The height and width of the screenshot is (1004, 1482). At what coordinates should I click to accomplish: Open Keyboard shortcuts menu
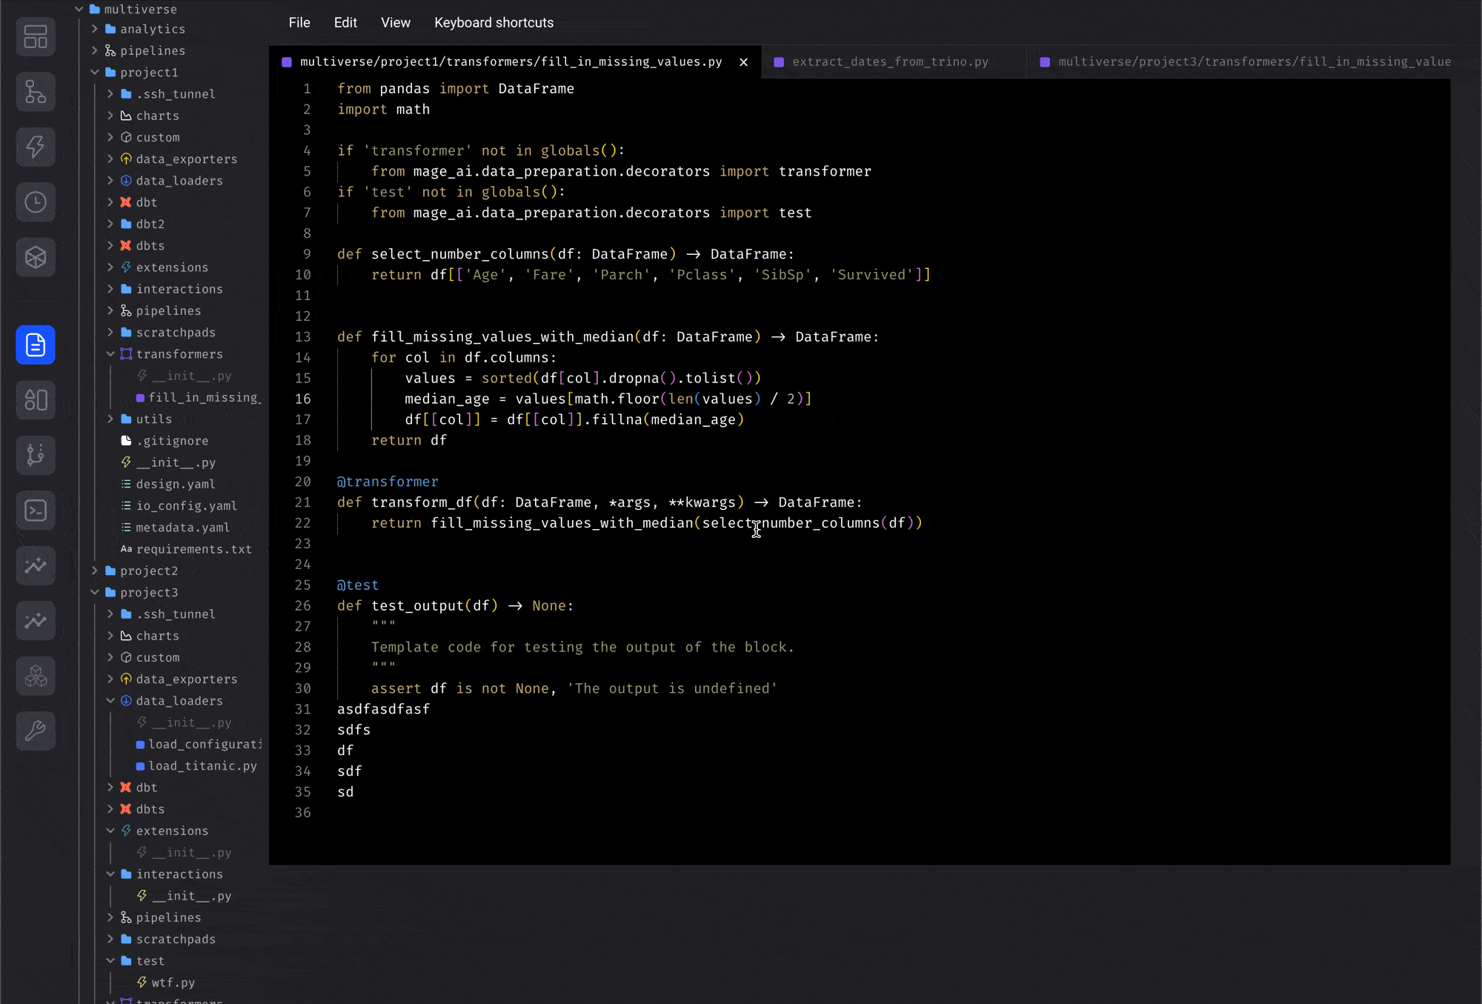(494, 23)
